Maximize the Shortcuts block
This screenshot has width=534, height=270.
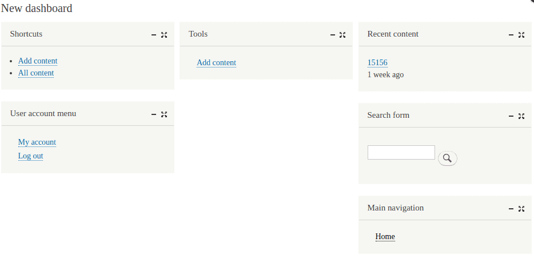click(164, 35)
